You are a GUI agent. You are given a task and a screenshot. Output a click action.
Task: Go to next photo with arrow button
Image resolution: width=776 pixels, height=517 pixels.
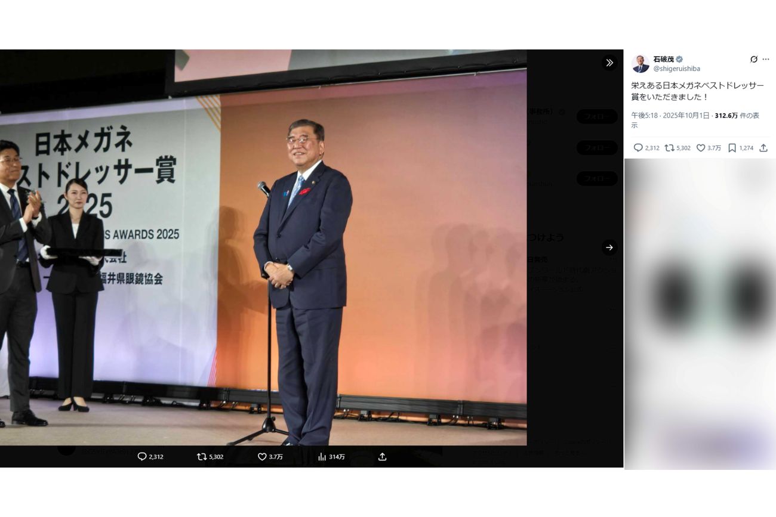[609, 247]
